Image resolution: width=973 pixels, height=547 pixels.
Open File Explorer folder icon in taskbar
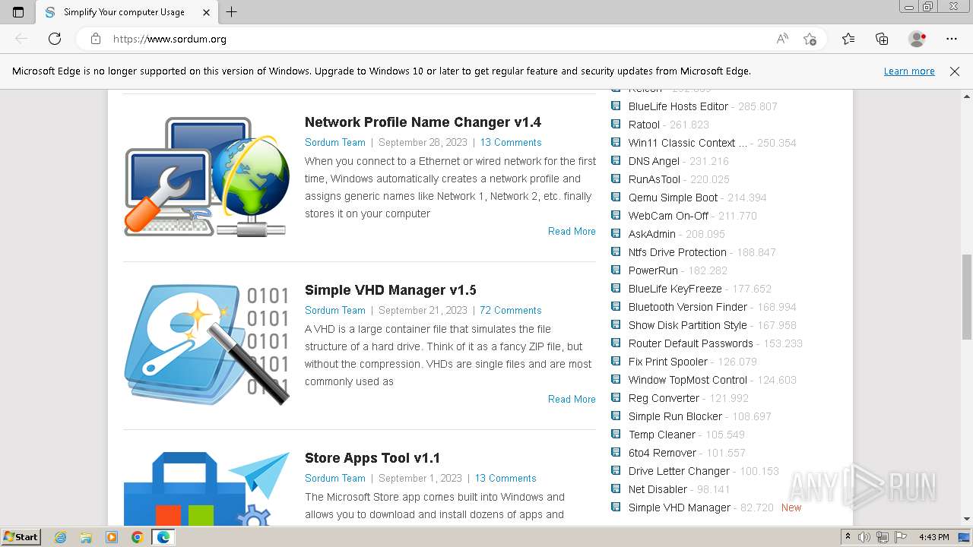(86, 537)
